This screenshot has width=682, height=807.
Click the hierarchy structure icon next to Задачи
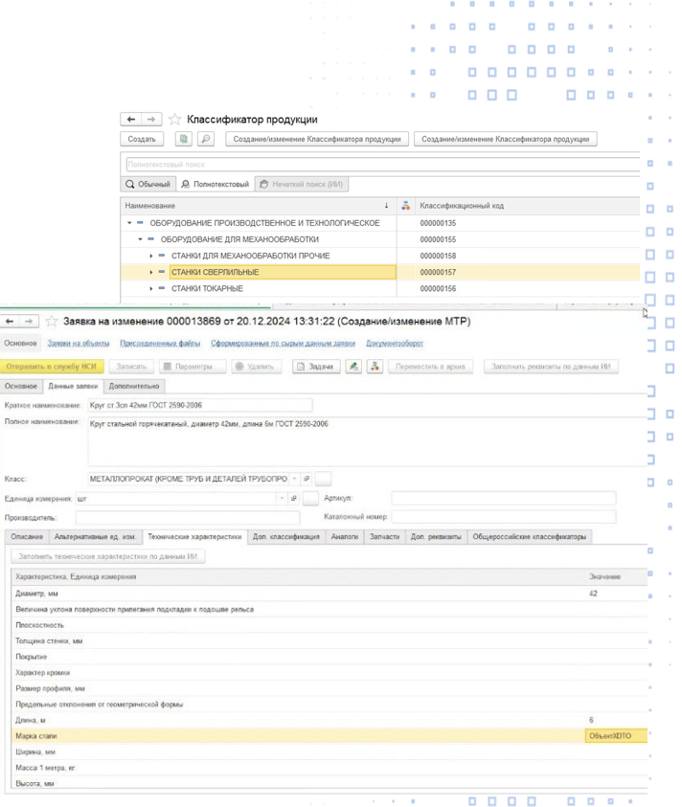pos(375,367)
